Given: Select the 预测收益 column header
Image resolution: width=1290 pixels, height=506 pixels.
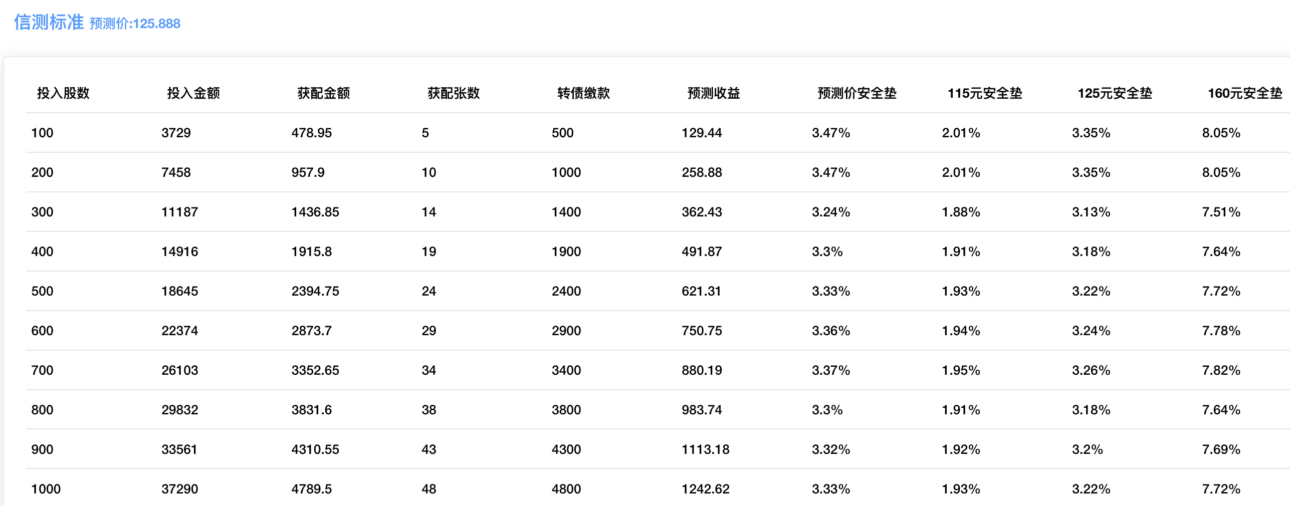Looking at the screenshot, I should pos(714,93).
